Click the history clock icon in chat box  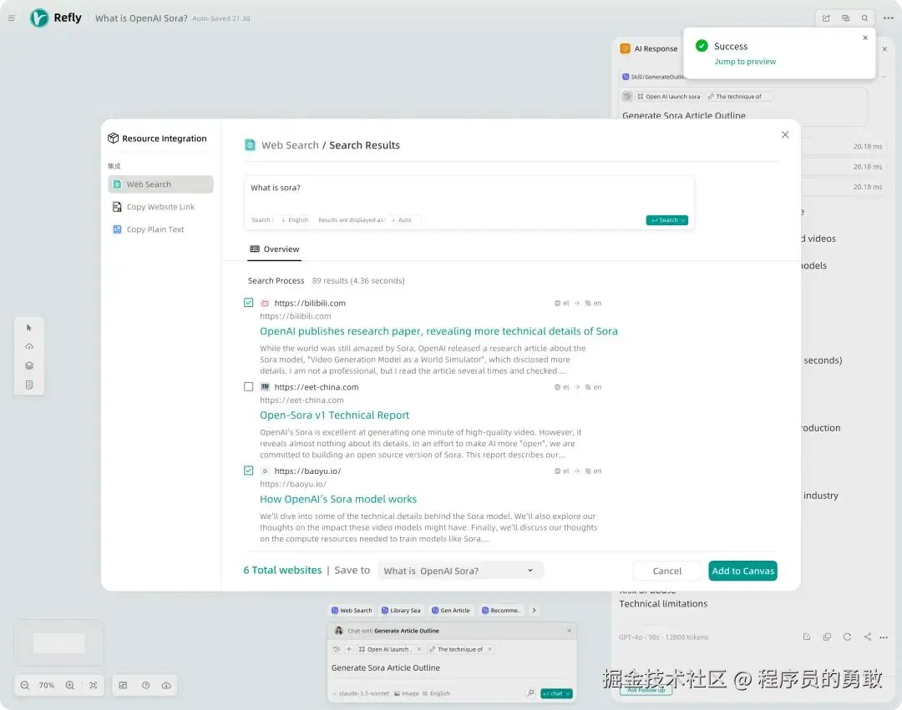(336, 648)
